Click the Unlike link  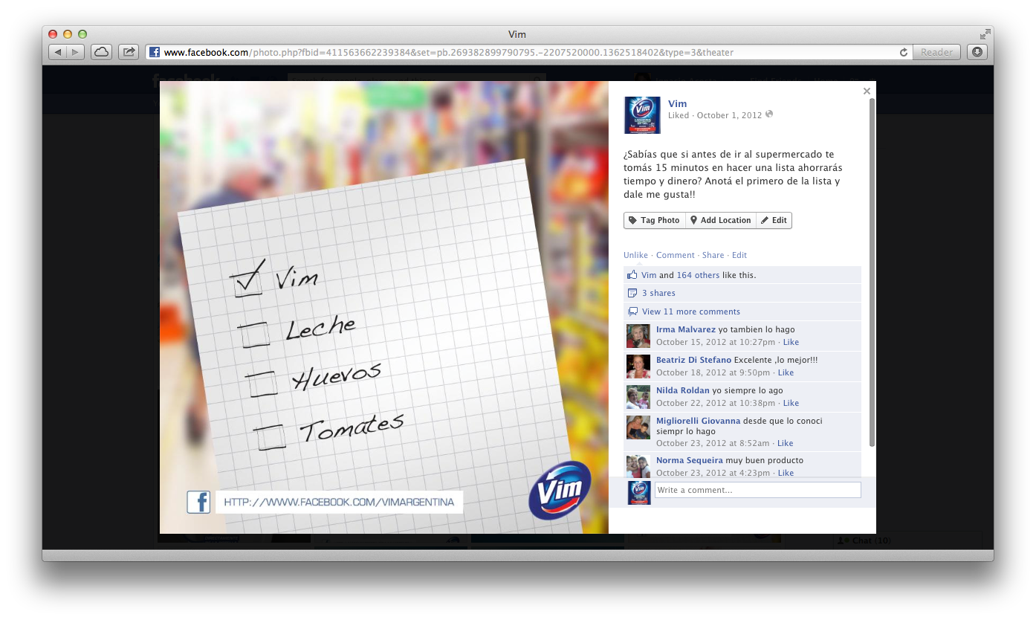point(635,255)
